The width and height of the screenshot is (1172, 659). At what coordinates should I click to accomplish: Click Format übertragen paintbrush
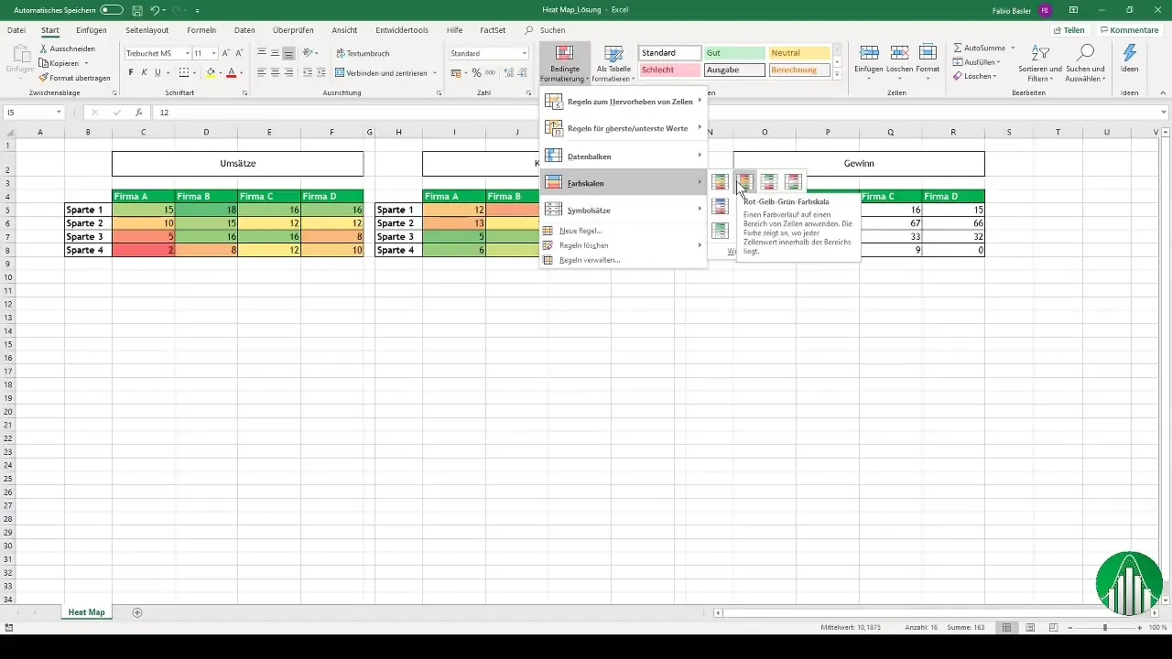[44, 78]
